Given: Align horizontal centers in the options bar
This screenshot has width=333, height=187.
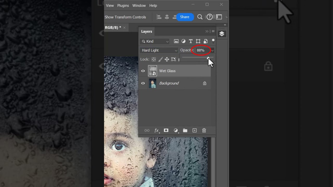Looking at the screenshot, I should click(x=167, y=17).
